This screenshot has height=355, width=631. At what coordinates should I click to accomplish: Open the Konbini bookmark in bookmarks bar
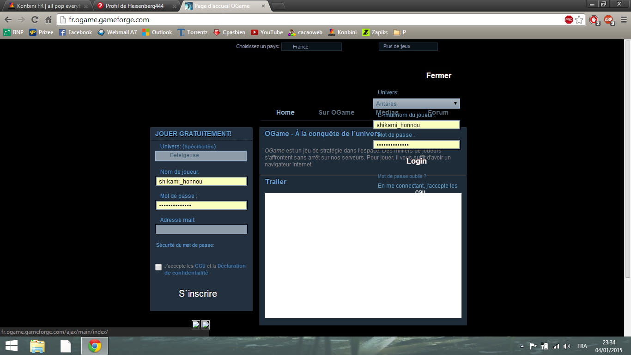342,32
